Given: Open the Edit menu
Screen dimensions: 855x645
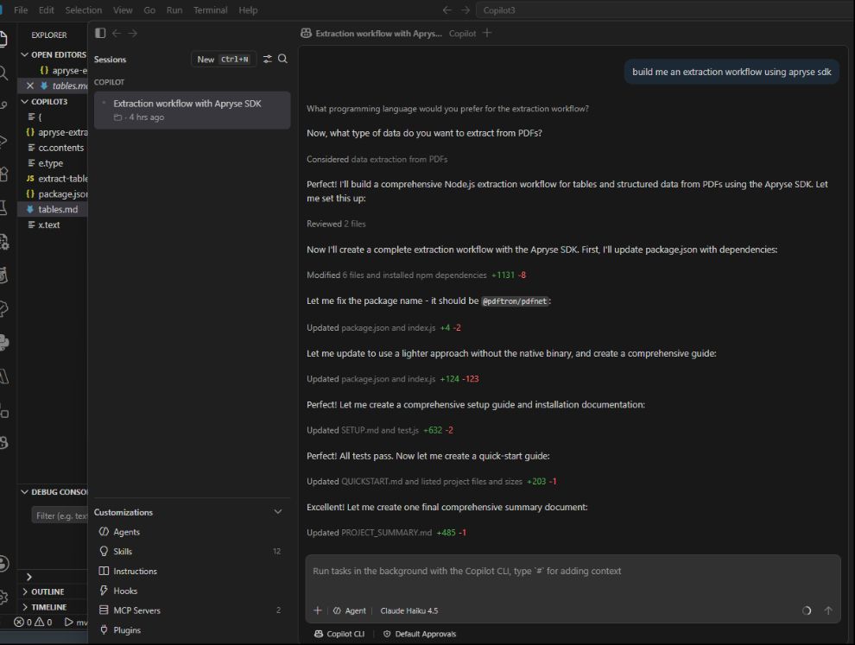Looking at the screenshot, I should pos(47,9).
